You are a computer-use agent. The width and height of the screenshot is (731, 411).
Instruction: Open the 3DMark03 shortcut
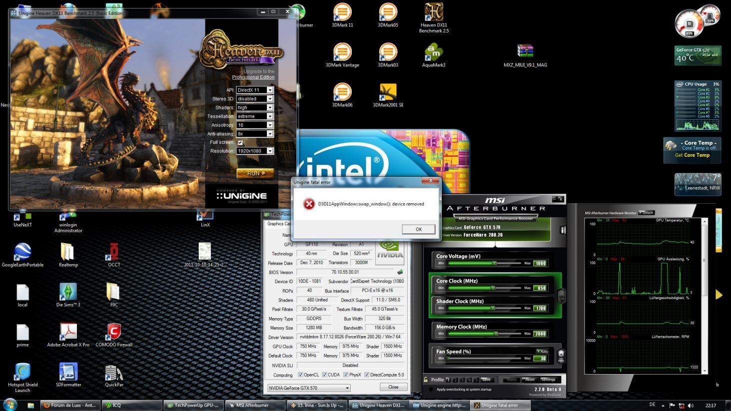point(388,55)
